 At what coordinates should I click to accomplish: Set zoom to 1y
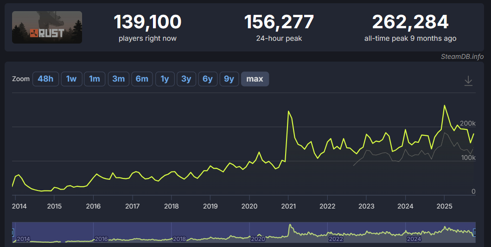(x=165, y=79)
